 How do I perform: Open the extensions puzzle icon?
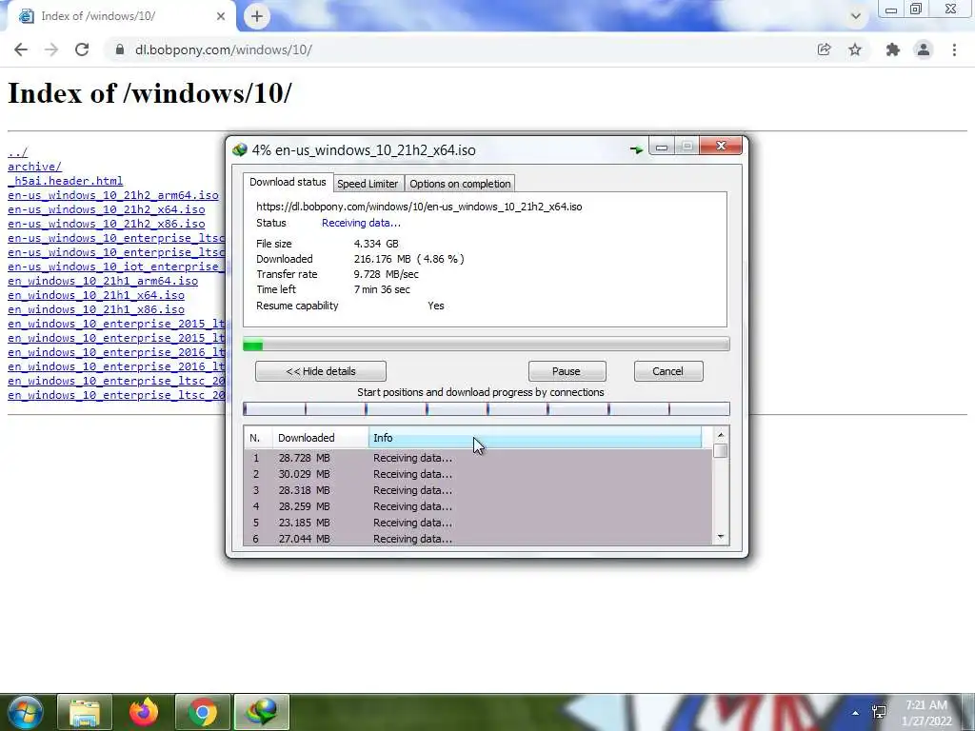click(x=893, y=49)
